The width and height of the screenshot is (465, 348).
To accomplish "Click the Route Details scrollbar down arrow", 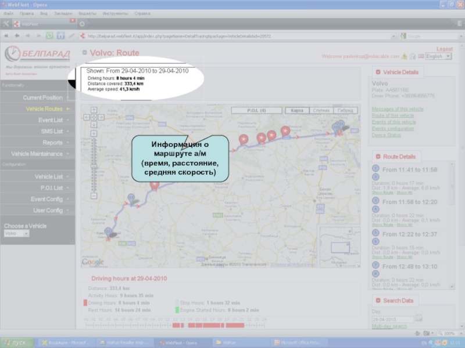I will 452,287.
